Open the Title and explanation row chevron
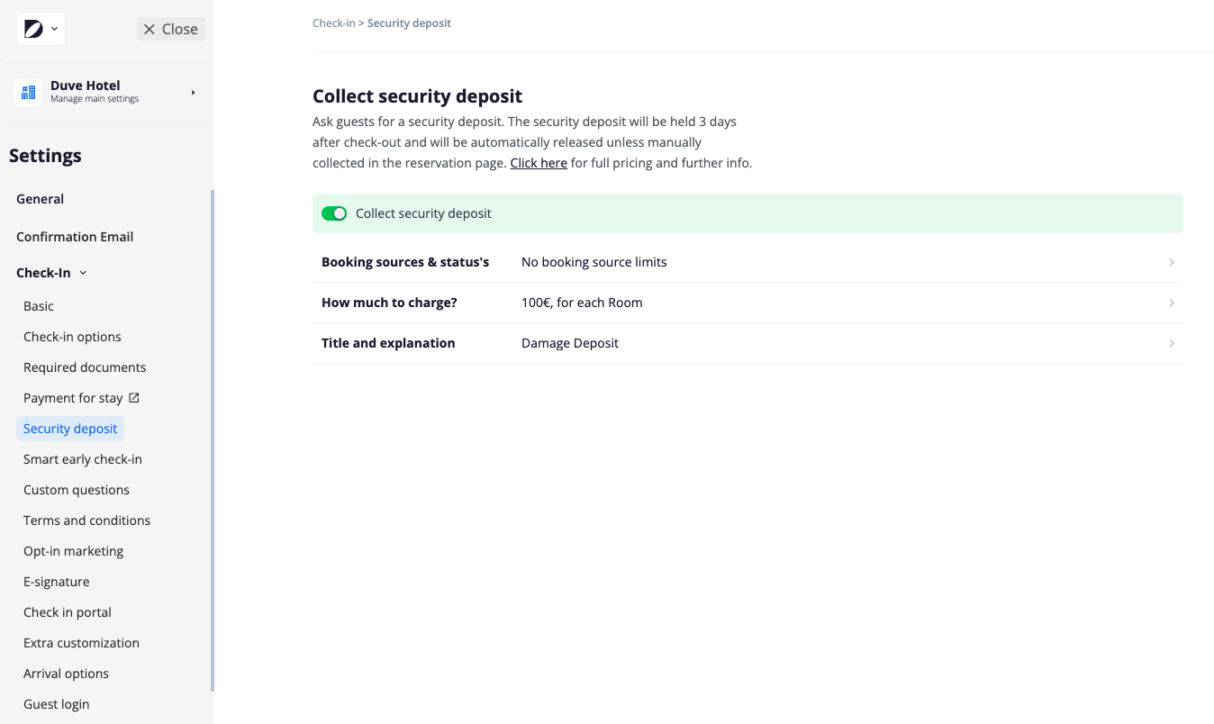The width and height of the screenshot is (1214, 724). click(1171, 343)
